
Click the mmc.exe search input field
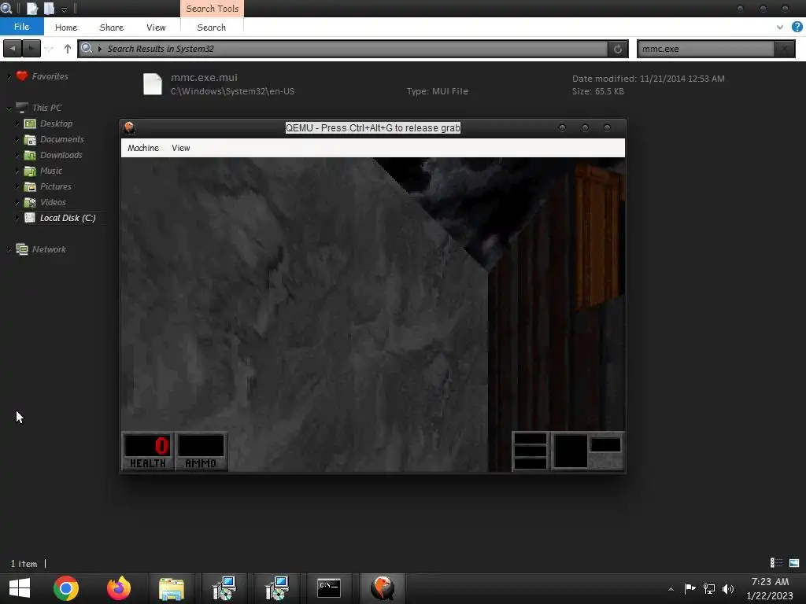tap(706, 49)
